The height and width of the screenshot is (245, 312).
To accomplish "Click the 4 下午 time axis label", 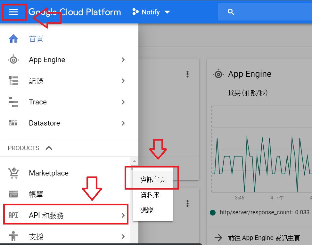I will [277, 198].
